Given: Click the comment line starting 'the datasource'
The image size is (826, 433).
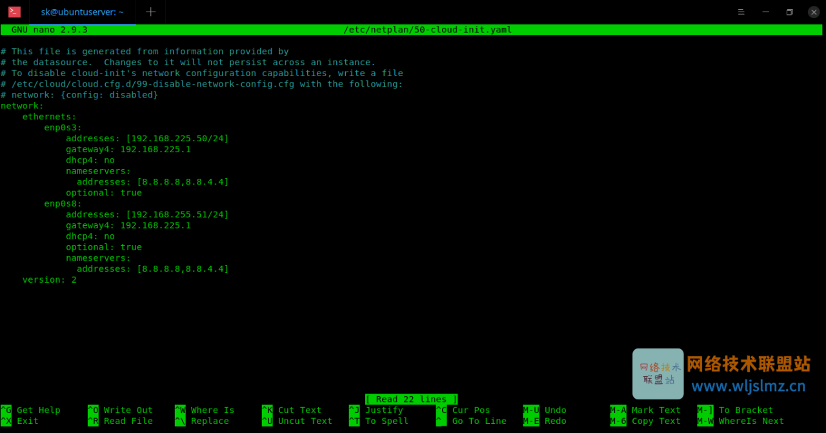Looking at the screenshot, I should (188, 63).
